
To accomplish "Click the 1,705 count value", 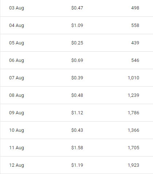I will 133,148.
